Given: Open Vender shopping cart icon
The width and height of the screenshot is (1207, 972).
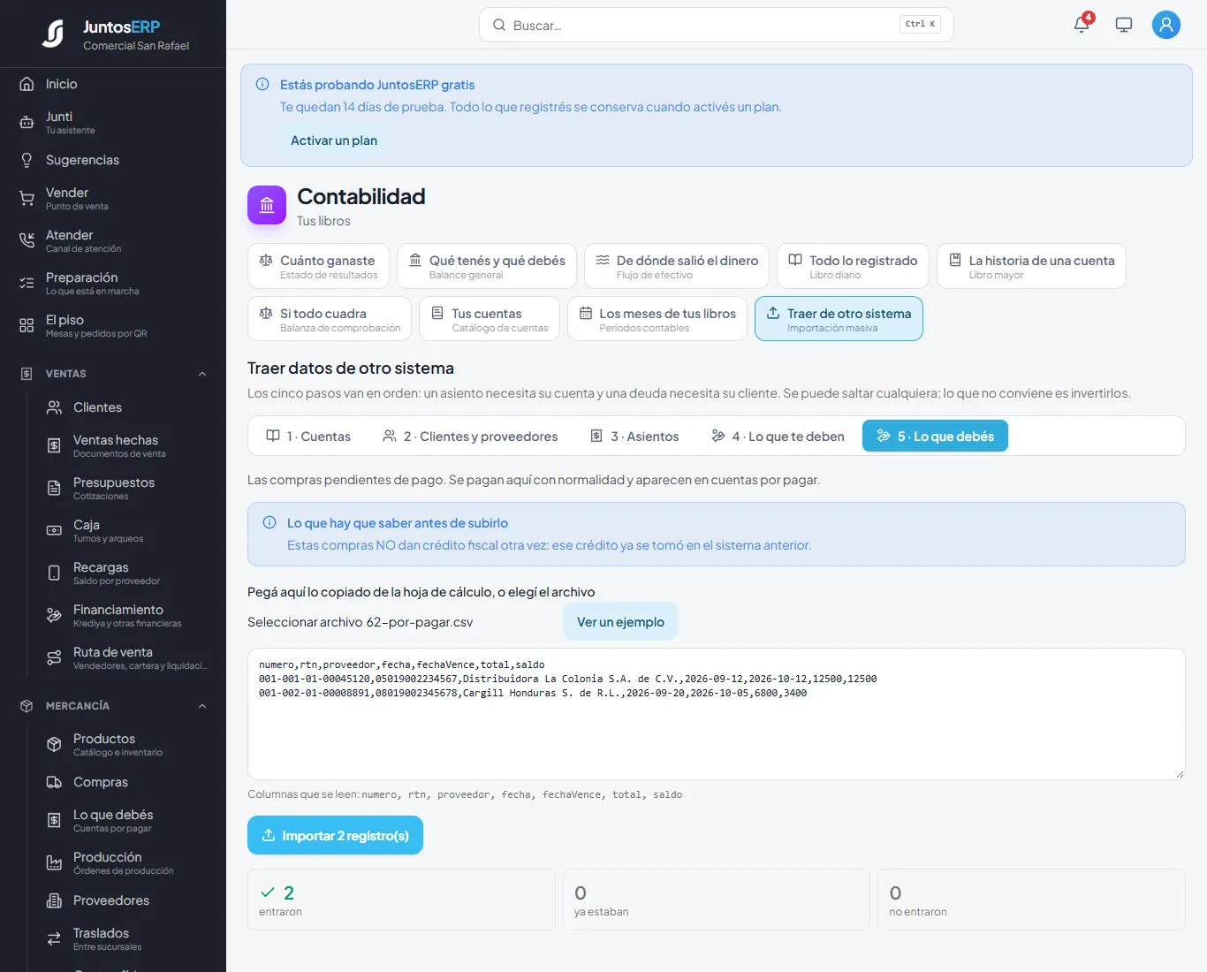Looking at the screenshot, I should tap(27, 199).
